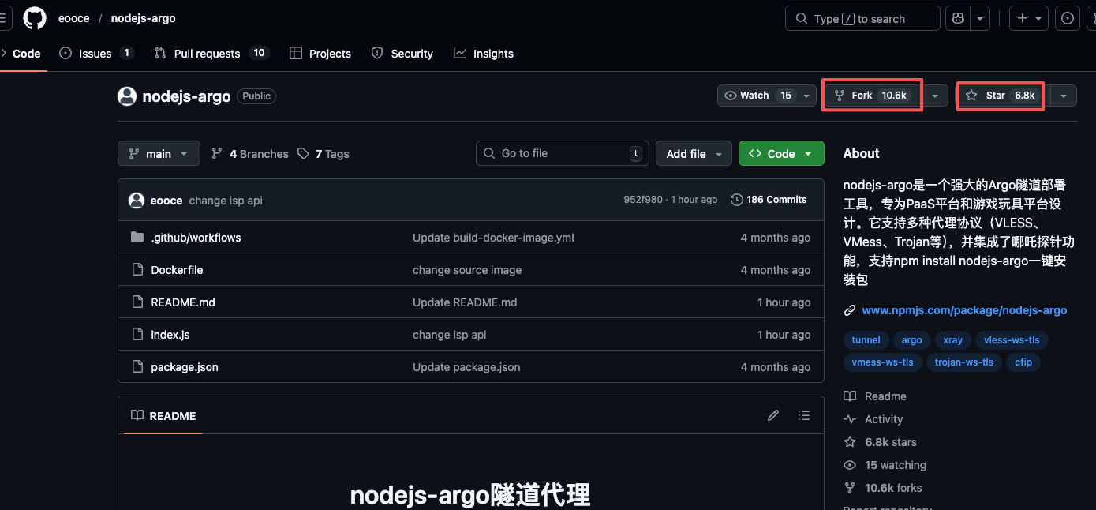
Task: Click the issues circle icon in header
Action: point(1068,18)
